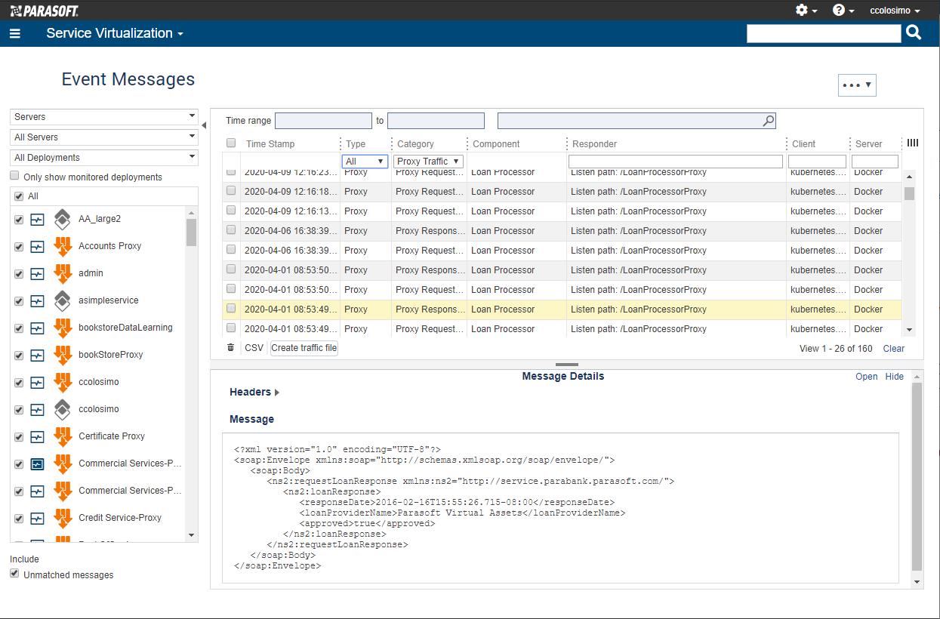Sort by Category column header
This screenshot has width=940, height=619.
[x=415, y=144]
